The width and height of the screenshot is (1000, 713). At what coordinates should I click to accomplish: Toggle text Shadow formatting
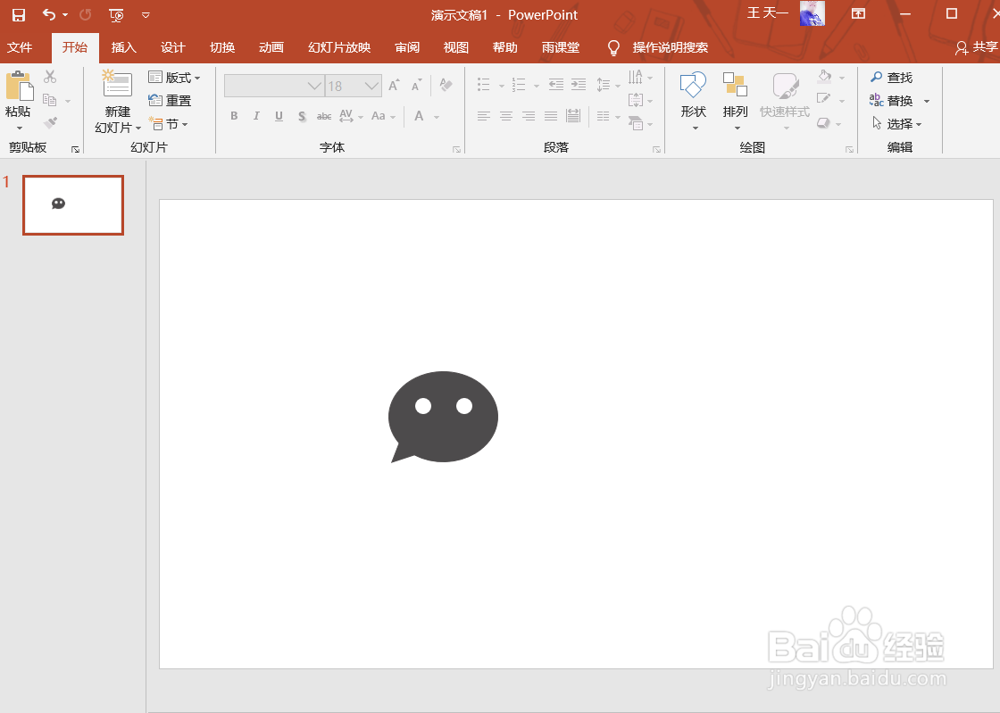pos(302,116)
